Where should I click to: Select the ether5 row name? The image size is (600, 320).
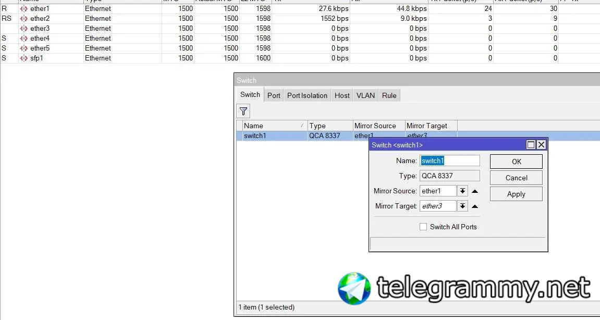tap(40, 48)
